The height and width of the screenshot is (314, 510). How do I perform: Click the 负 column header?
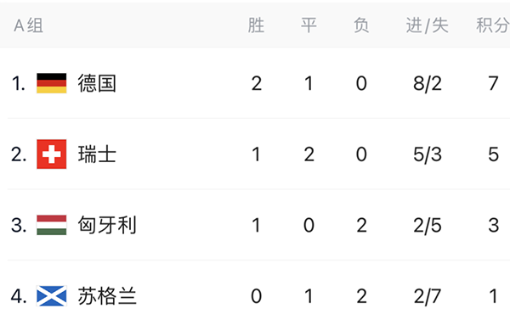click(361, 25)
